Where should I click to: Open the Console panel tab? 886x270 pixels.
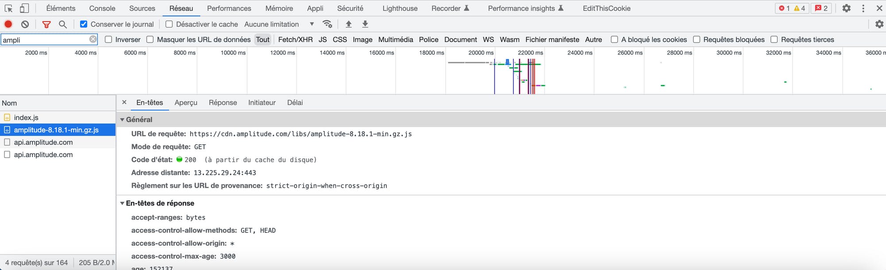[102, 8]
